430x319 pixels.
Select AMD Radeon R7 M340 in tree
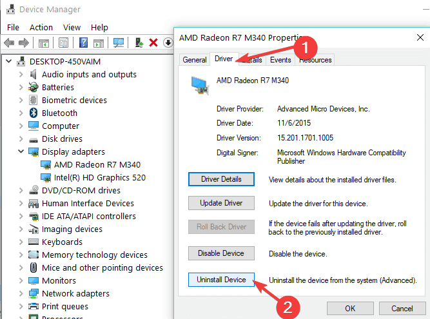[97, 164]
